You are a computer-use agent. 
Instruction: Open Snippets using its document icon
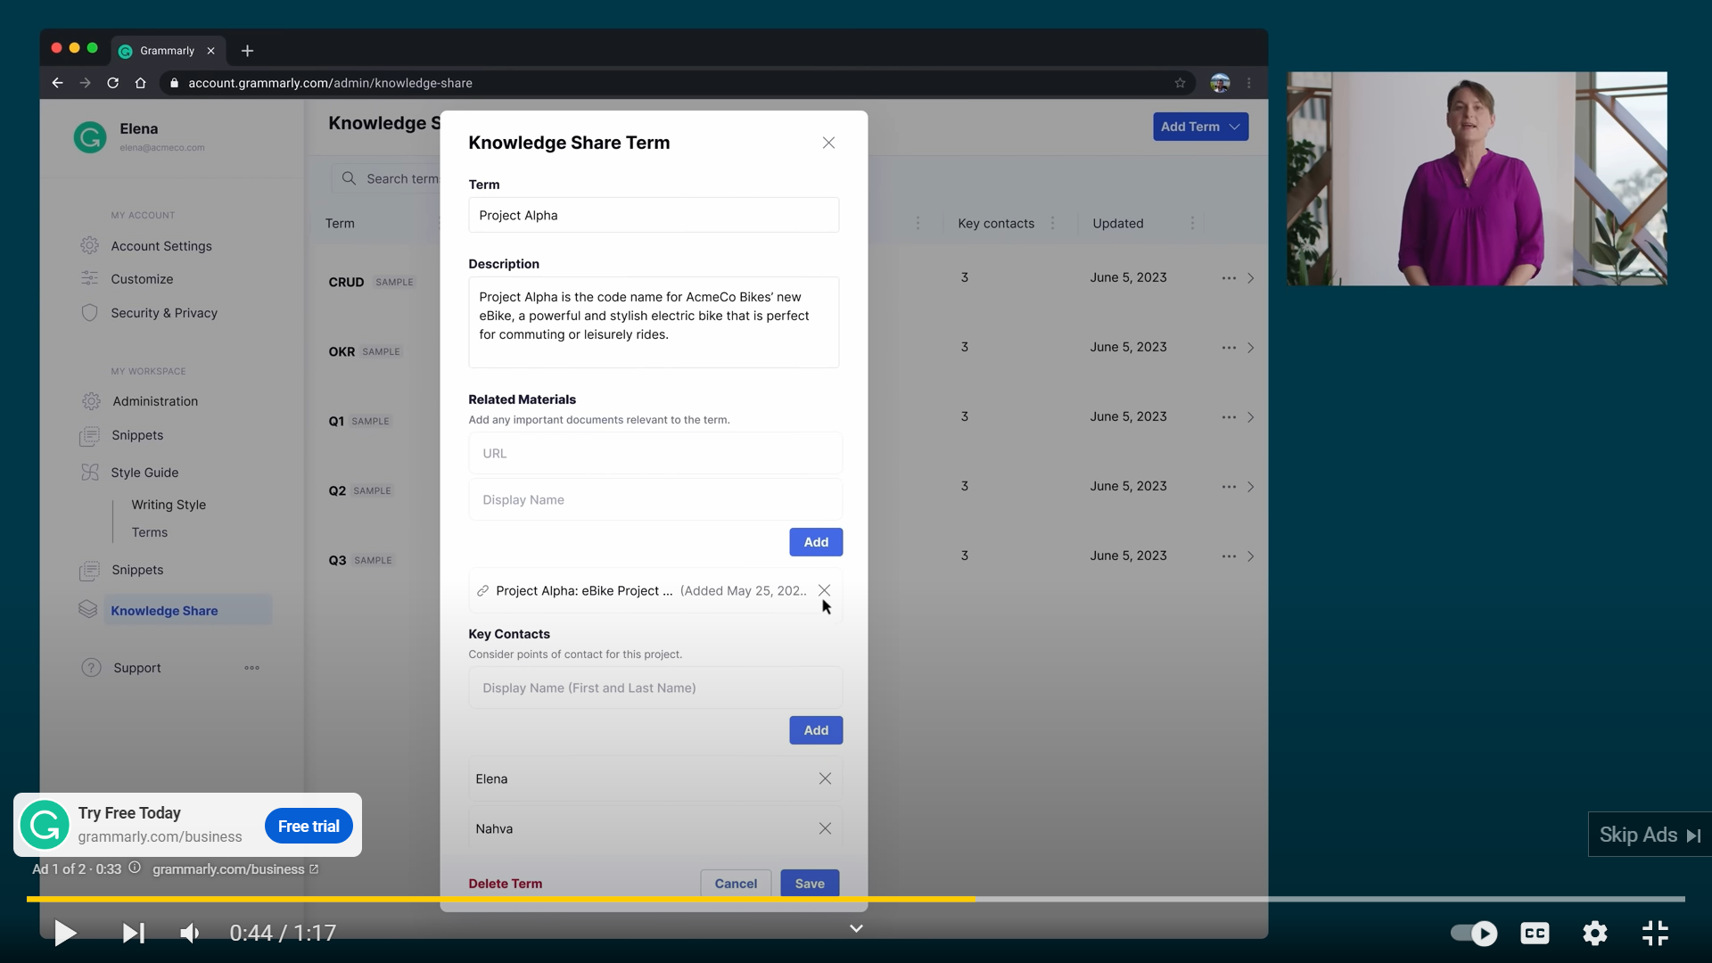pyautogui.click(x=90, y=435)
